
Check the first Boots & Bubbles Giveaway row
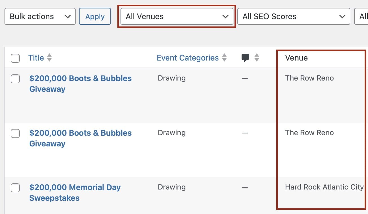15,79
